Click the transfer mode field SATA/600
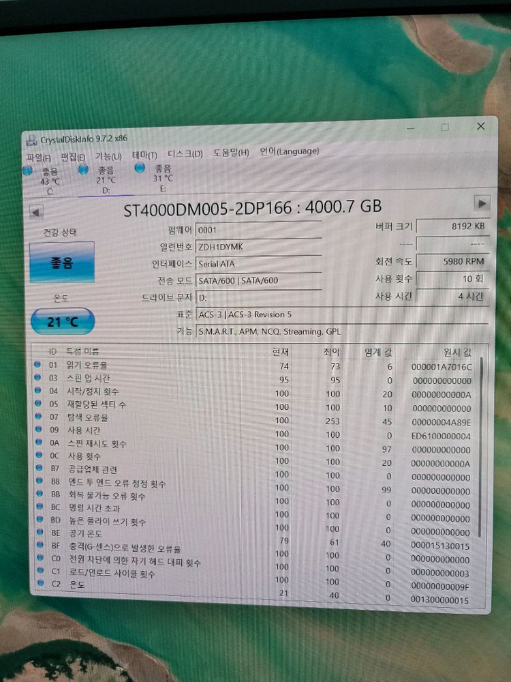511x682 pixels. click(x=258, y=280)
